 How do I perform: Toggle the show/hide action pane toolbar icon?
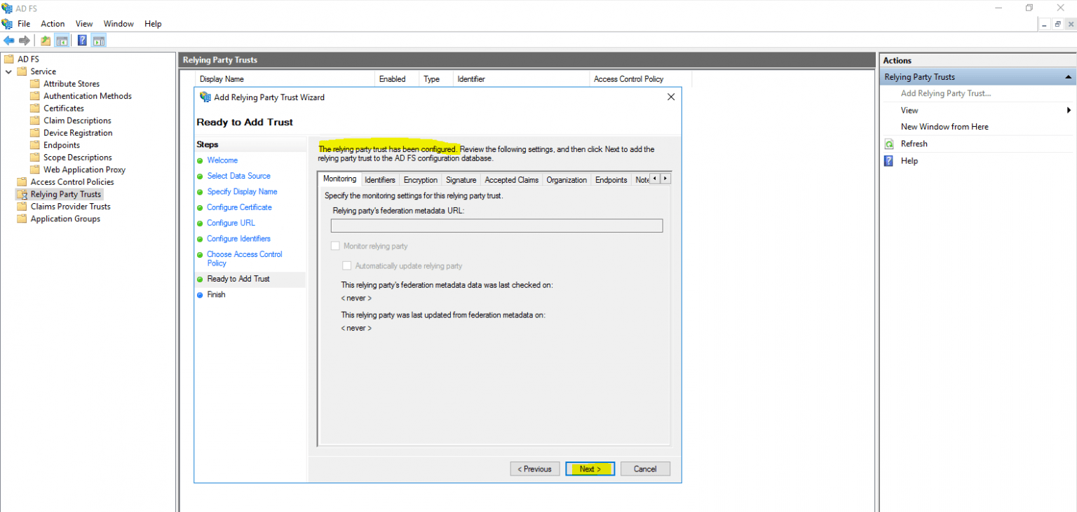(98, 40)
